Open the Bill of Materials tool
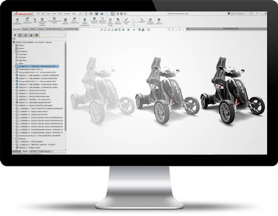This screenshot has width=278, height=216. [118, 21]
